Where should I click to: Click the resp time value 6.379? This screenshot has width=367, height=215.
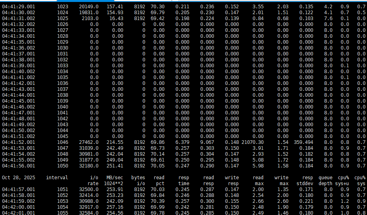tap(182, 142)
